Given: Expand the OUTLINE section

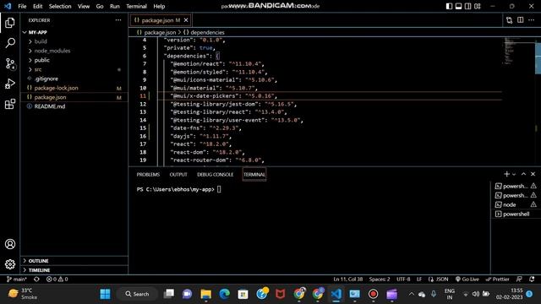Looking at the screenshot, I should click(x=39, y=261).
